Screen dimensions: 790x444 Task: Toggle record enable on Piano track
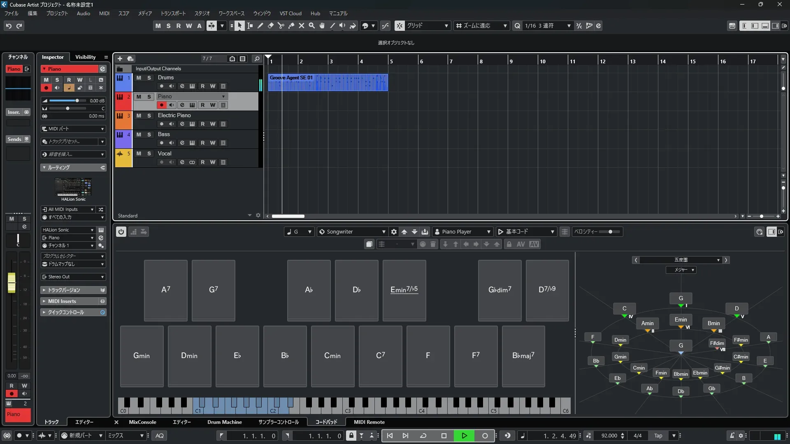tap(162, 105)
